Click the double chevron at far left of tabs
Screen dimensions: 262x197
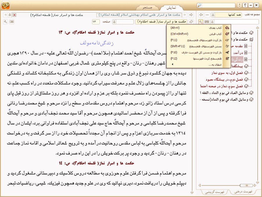pos(6,15)
